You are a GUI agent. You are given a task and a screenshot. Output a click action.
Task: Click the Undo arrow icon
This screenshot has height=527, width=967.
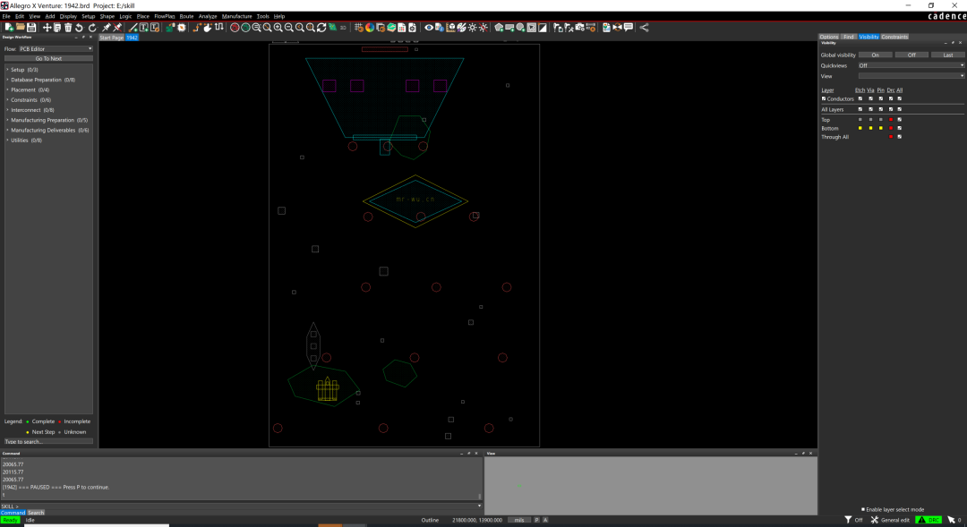pos(79,27)
